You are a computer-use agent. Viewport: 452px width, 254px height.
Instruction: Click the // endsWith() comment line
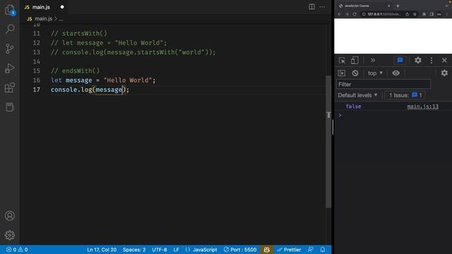point(76,71)
